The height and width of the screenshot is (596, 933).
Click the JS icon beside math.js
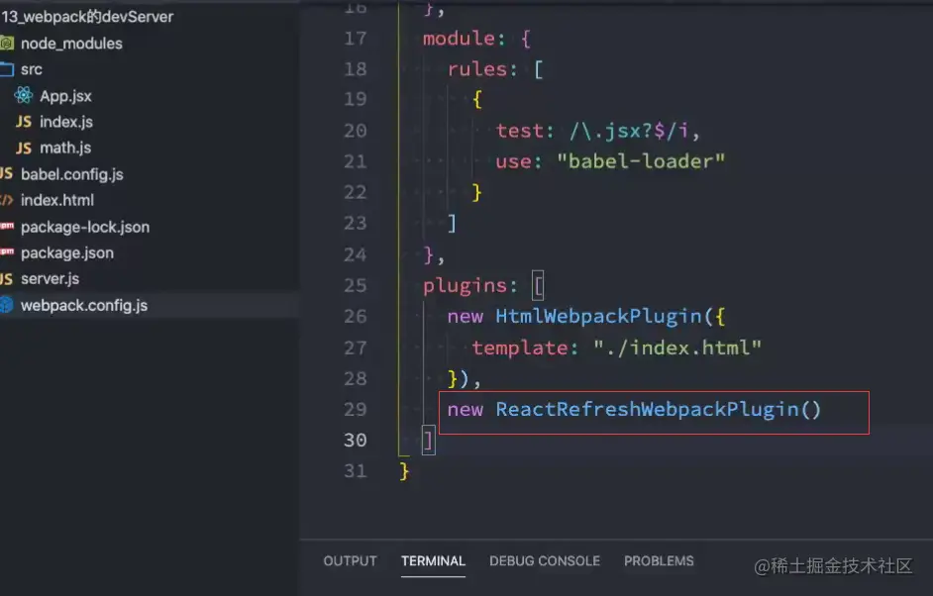tap(24, 149)
